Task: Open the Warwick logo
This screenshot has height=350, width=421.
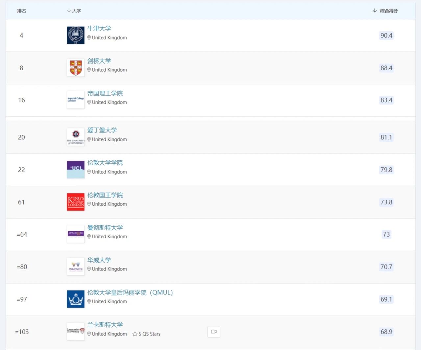Action: (76, 267)
